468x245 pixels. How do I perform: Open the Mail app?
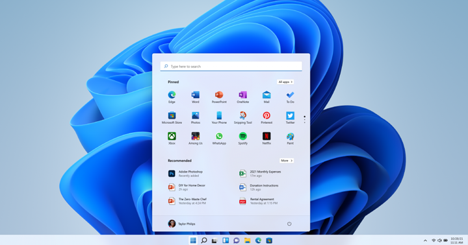coord(266,97)
